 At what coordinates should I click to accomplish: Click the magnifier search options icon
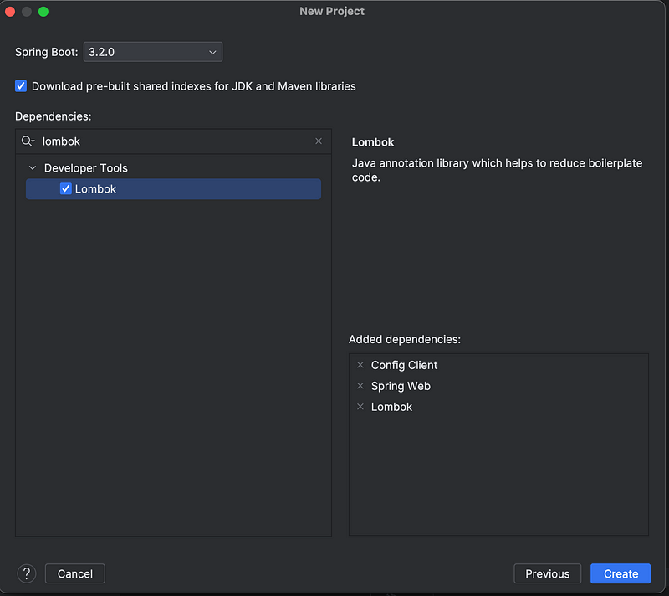tap(28, 141)
